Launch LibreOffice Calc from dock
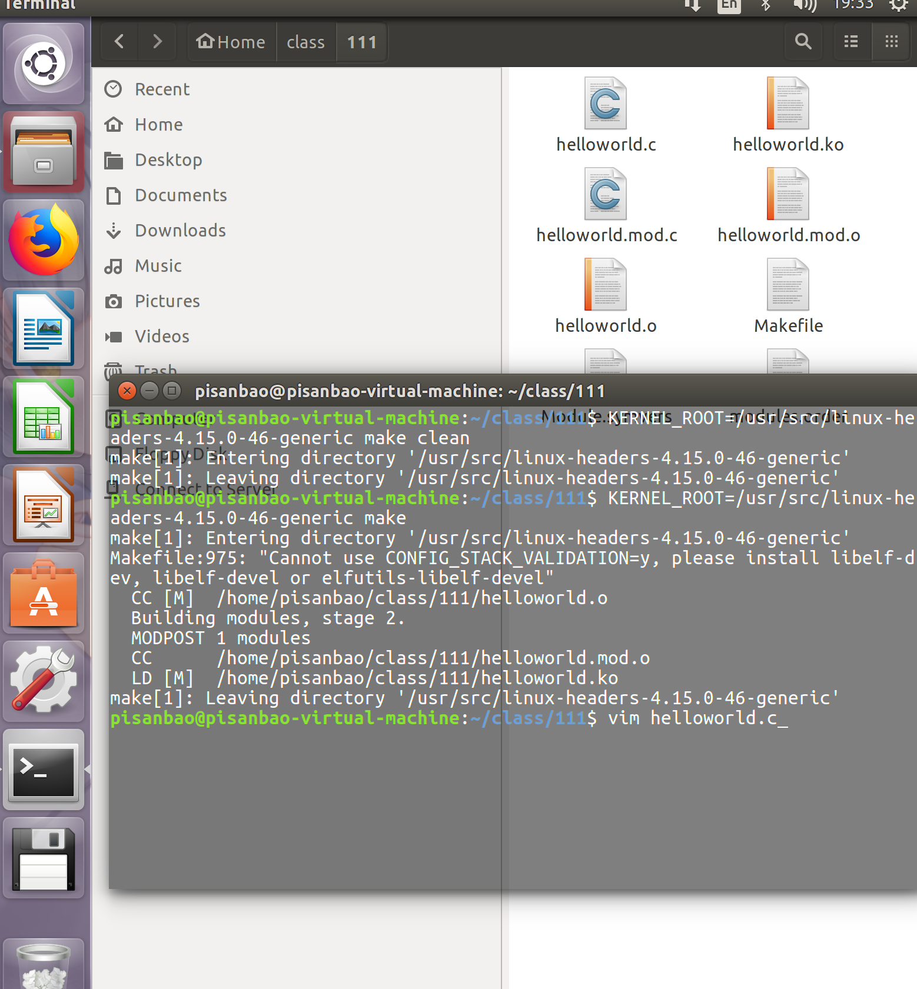 [x=44, y=417]
